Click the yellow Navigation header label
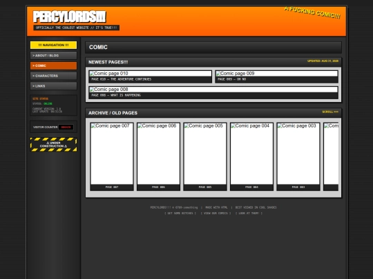Viewport: 373px width, 279px height. 53,45
